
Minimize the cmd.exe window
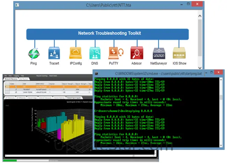(206, 73)
